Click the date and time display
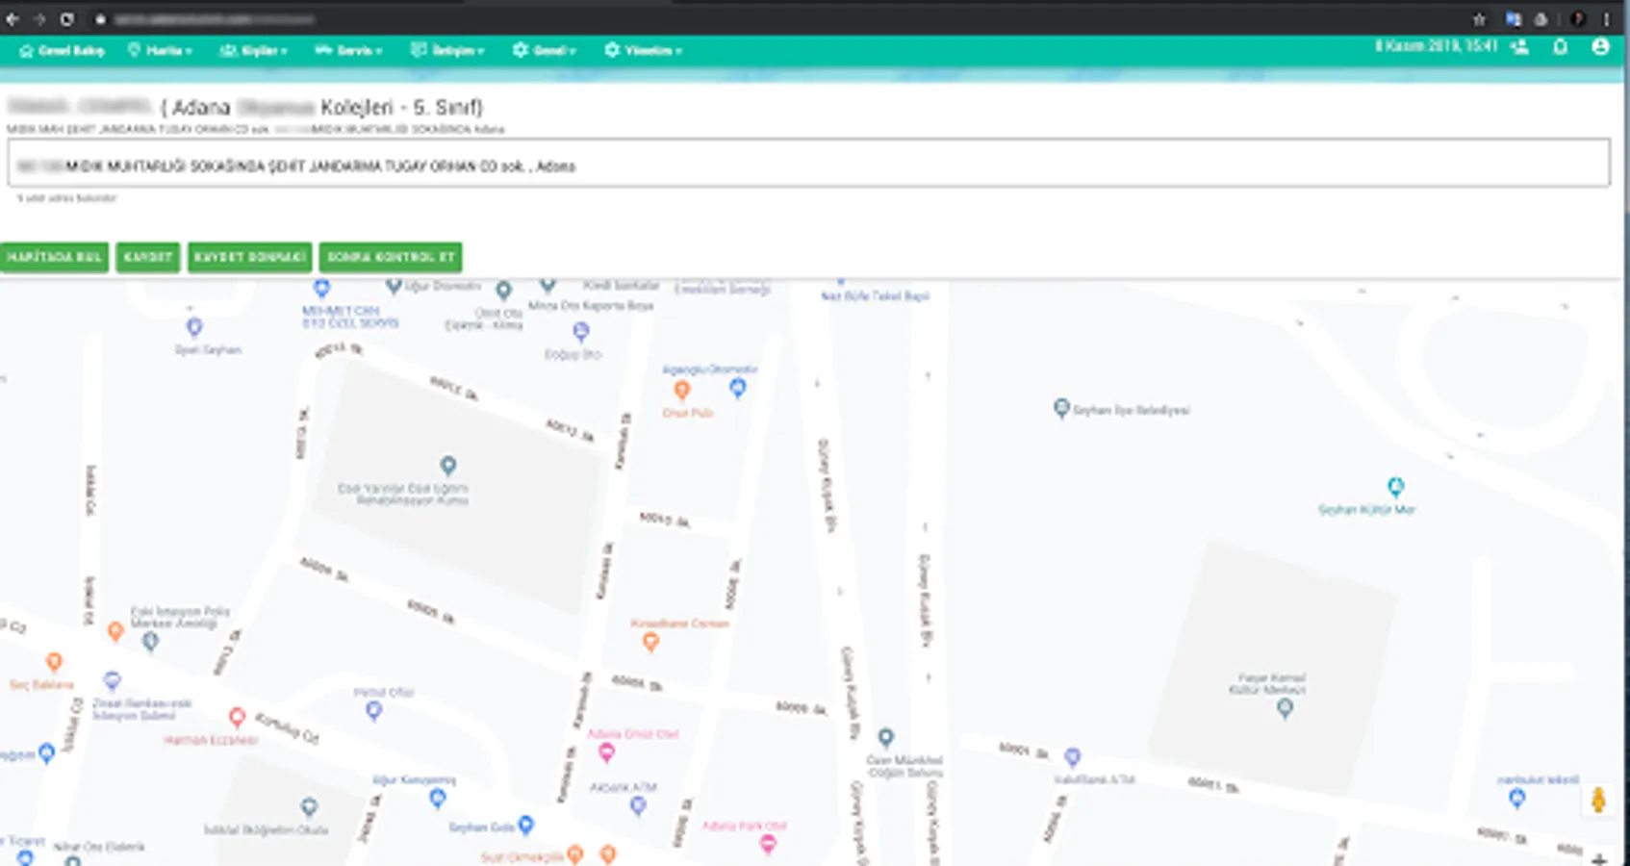Image resolution: width=1630 pixels, height=866 pixels. pos(1436,45)
